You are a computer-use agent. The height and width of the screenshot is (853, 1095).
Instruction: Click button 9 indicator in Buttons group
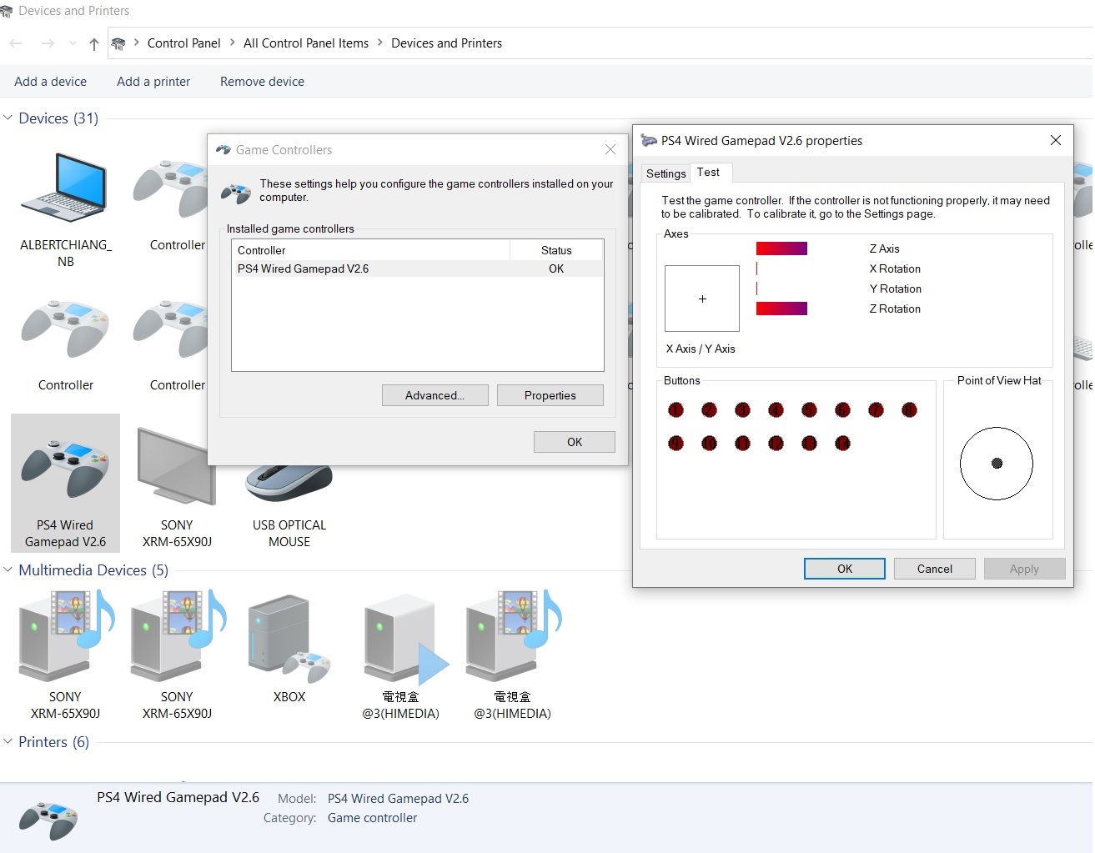coord(676,443)
